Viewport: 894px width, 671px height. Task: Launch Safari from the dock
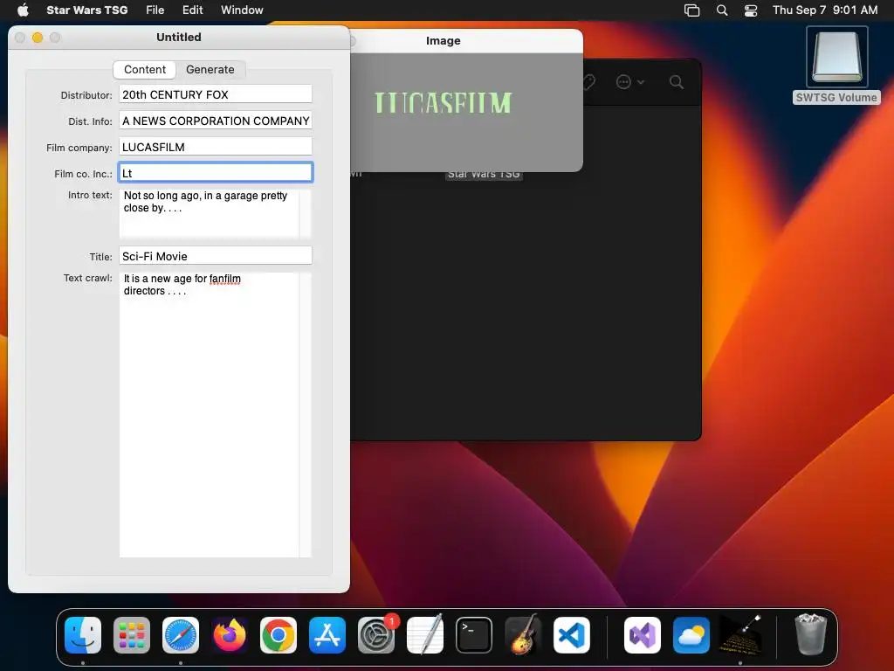(181, 634)
